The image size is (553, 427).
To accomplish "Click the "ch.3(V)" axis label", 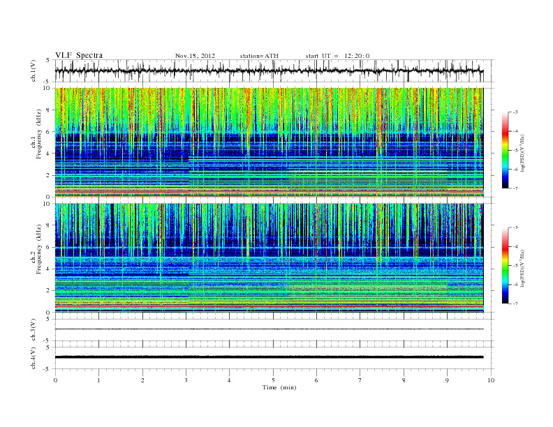I will coord(34,329).
